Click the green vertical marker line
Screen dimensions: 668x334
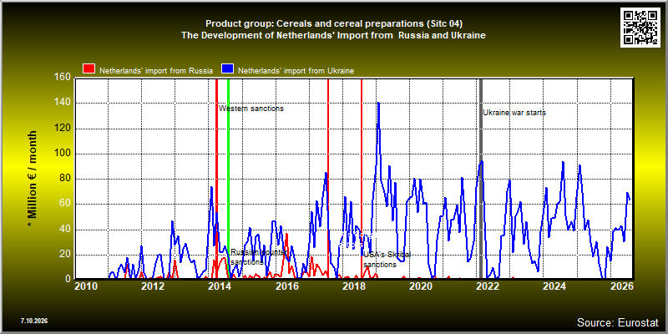228,179
